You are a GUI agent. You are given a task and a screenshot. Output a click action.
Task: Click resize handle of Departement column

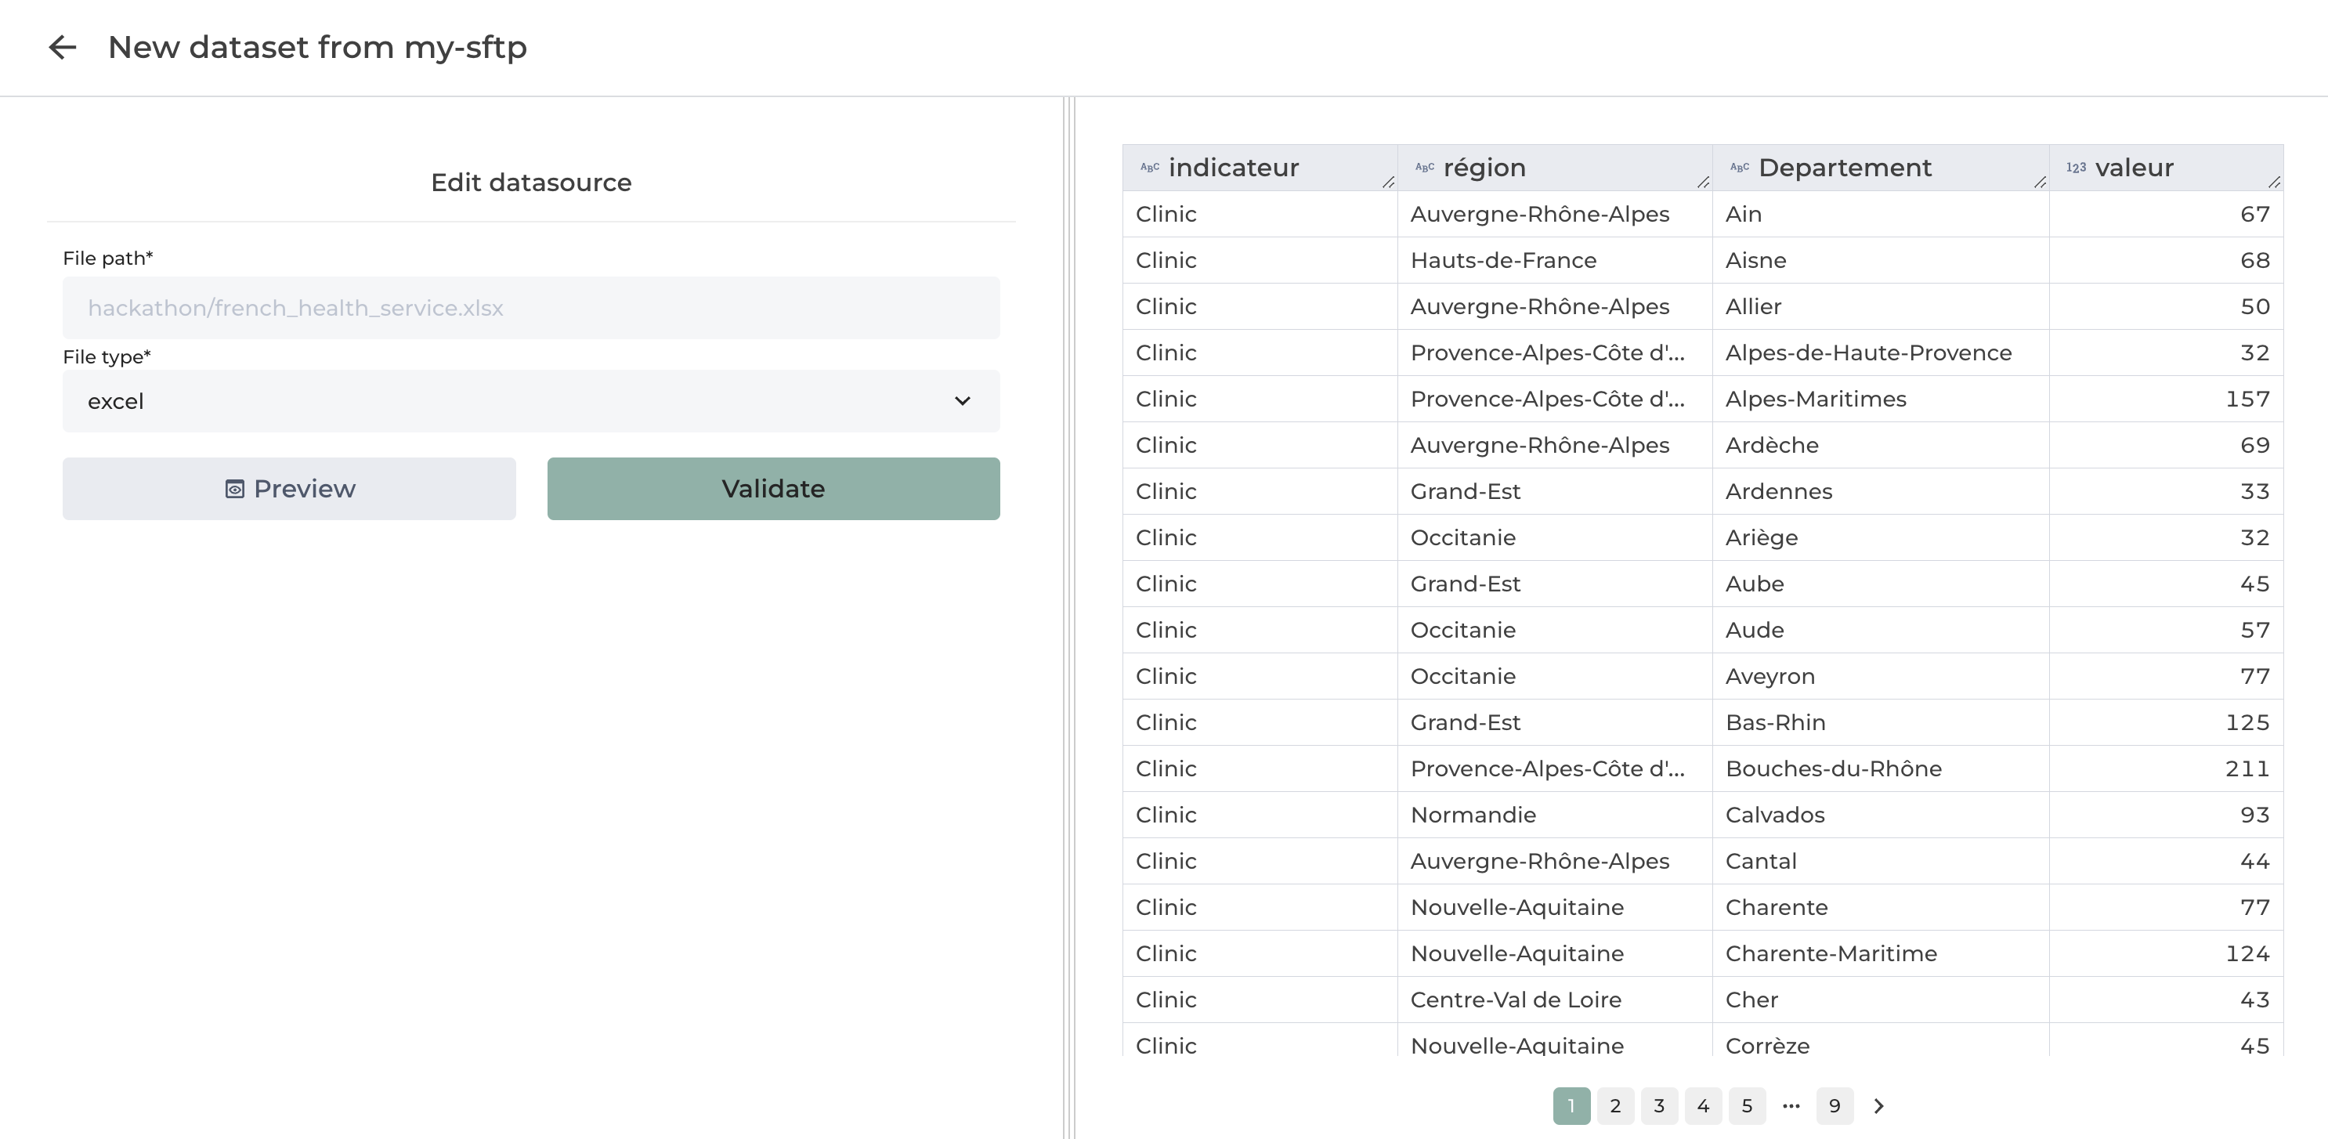tap(2040, 183)
